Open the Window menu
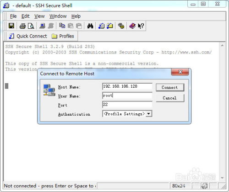 point(58,16)
